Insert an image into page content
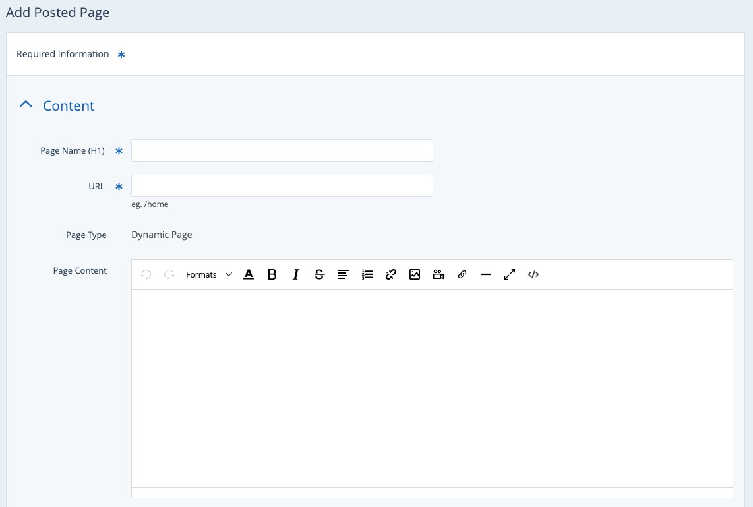 (x=415, y=274)
